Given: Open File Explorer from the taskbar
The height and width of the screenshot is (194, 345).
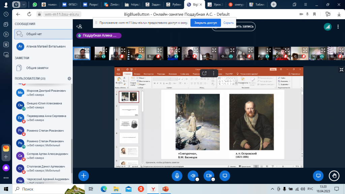Looking at the screenshot, I should click(116, 189).
